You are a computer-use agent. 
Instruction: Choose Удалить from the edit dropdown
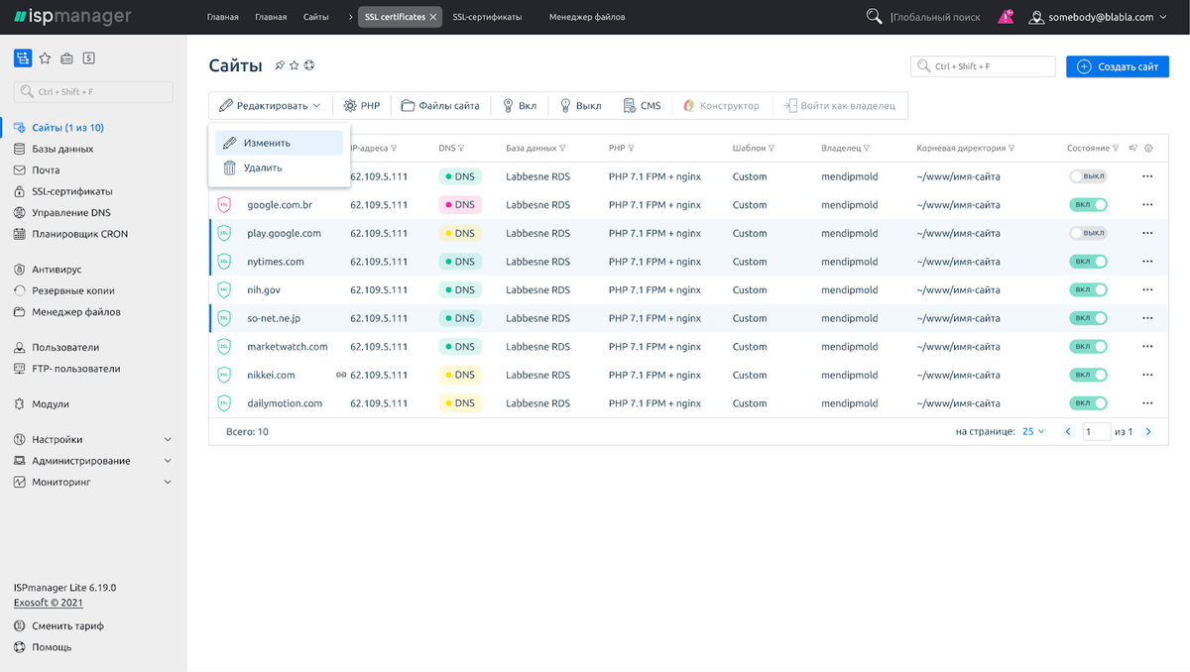tap(280, 168)
